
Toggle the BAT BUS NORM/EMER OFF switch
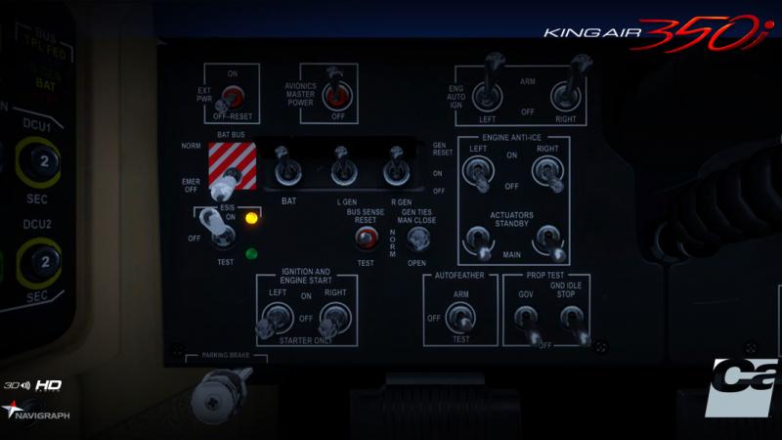pyautogui.click(x=225, y=185)
